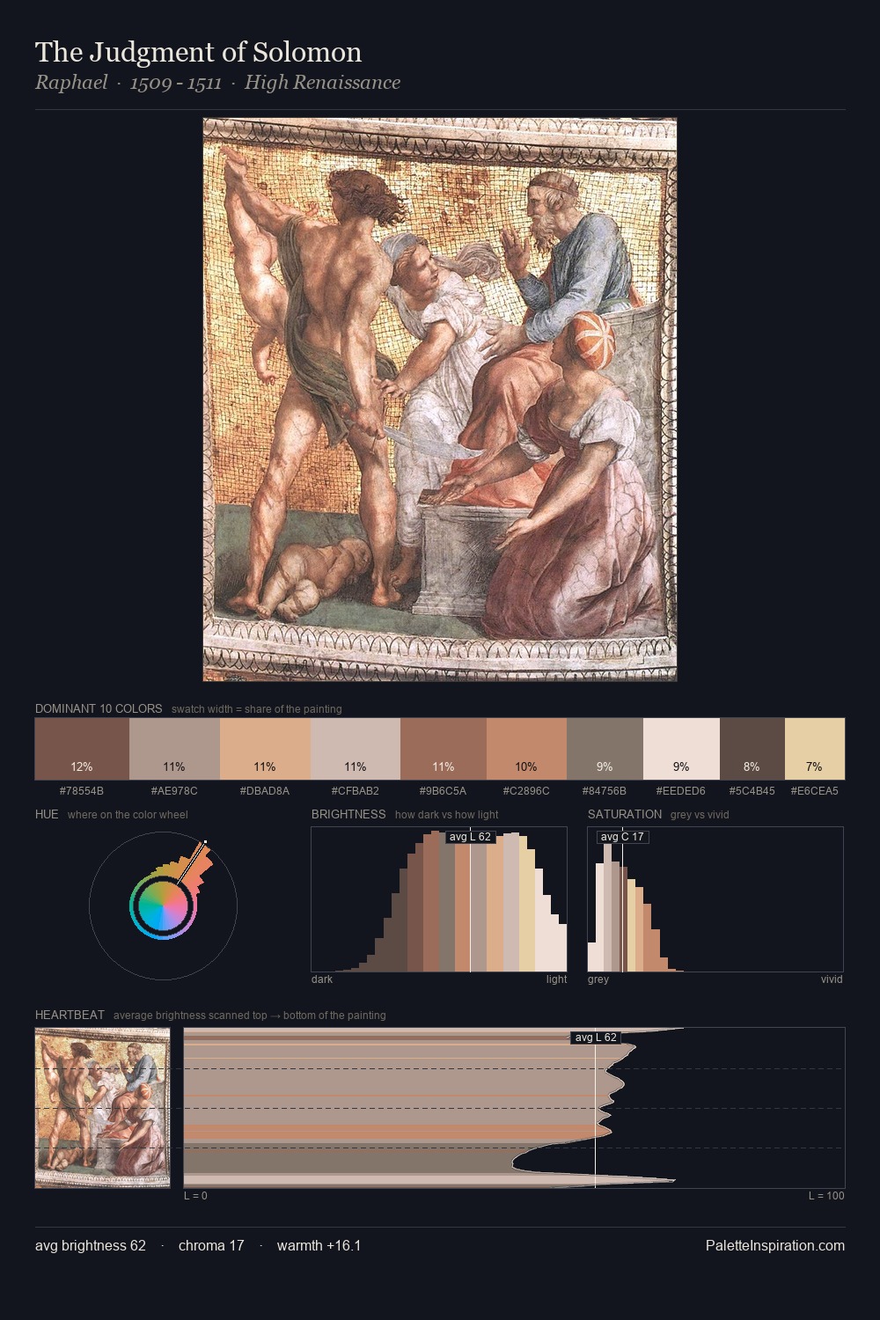This screenshot has width=880, height=1320.
Task: Click the small heartbeat painting thumbnail
Action: (x=102, y=1108)
